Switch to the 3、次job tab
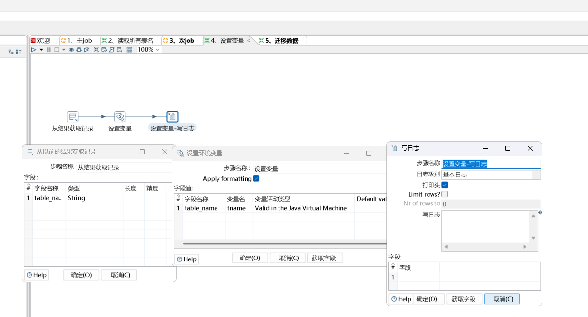 (179, 40)
